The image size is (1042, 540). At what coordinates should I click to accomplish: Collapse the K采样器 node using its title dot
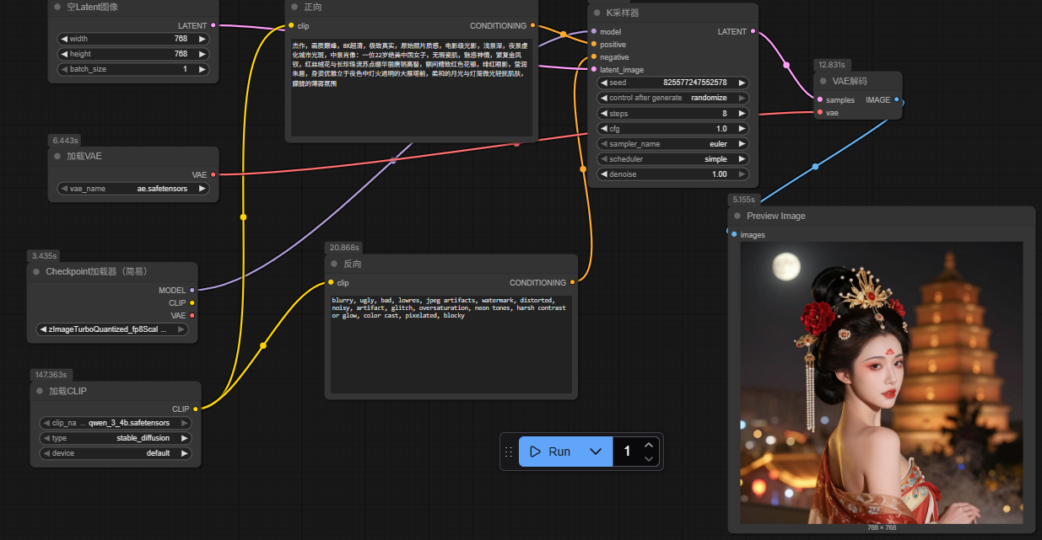tap(597, 13)
